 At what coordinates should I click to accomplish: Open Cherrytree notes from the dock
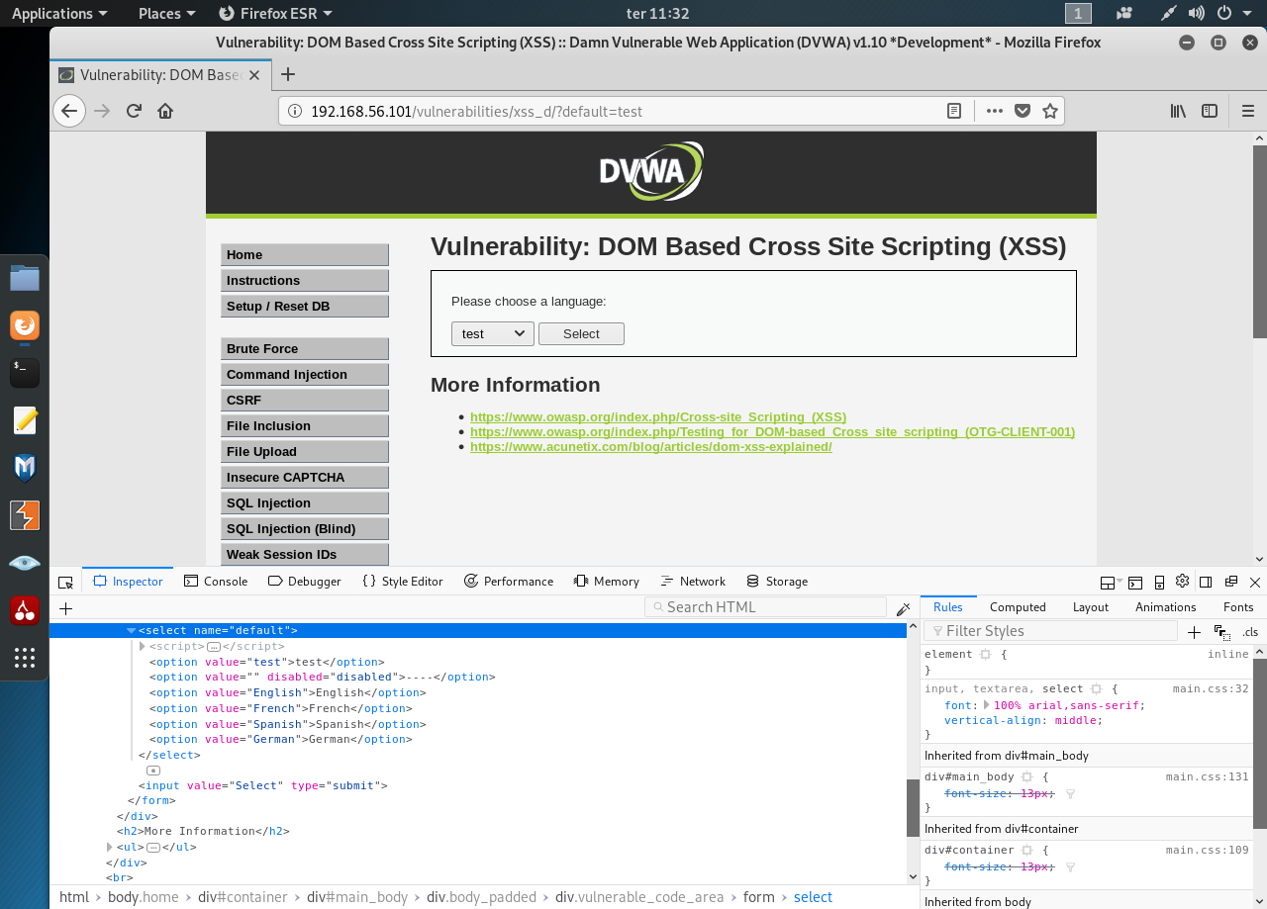(x=25, y=609)
